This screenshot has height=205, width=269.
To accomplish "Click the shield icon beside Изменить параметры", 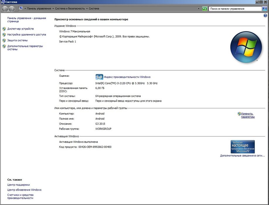I will pos(239,114).
